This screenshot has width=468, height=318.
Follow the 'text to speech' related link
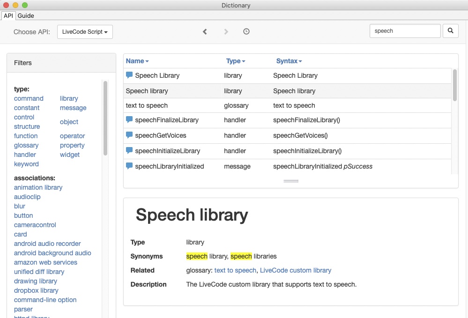click(235, 270)
